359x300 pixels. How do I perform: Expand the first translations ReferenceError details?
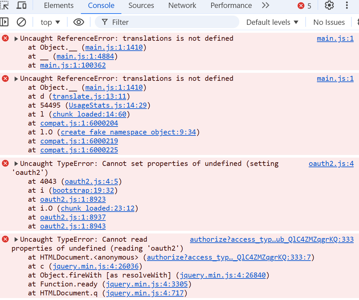(x=16, y=38)
